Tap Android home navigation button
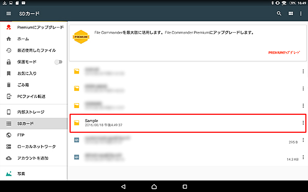The width and height of the screenshot is (308, 192). 154,187
